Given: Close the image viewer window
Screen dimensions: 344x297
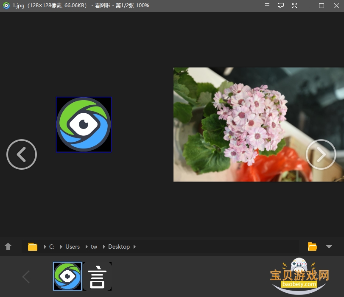Looking at the screenshot, I should coord(336,6).
